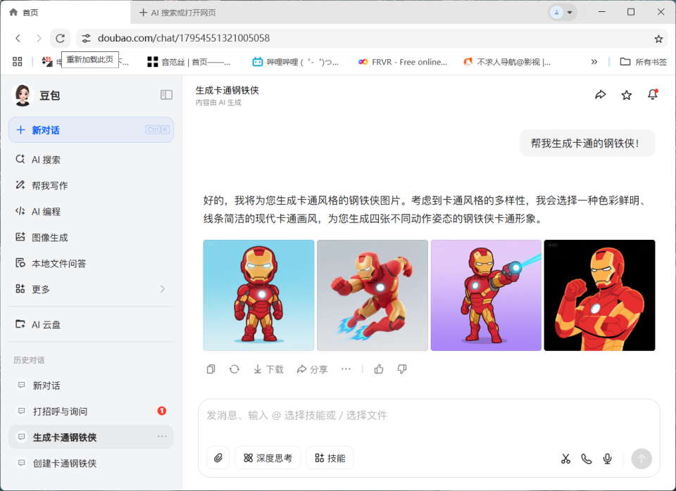This screenshot has width=676, height=491.
Task: Reload the page with refresh icon
Action: (x=61, y=38)
